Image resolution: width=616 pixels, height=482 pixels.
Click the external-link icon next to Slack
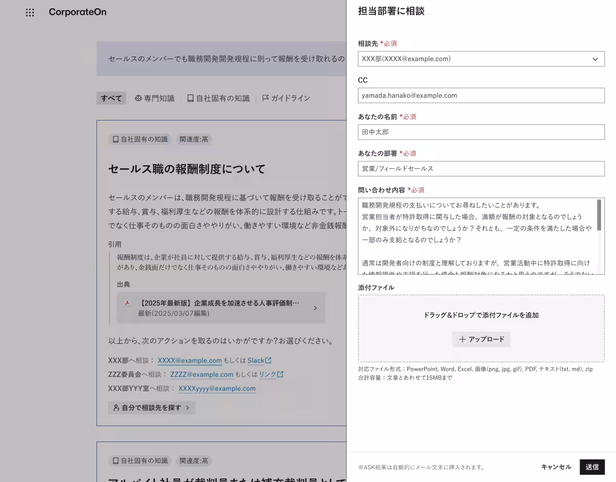(267, 360)
